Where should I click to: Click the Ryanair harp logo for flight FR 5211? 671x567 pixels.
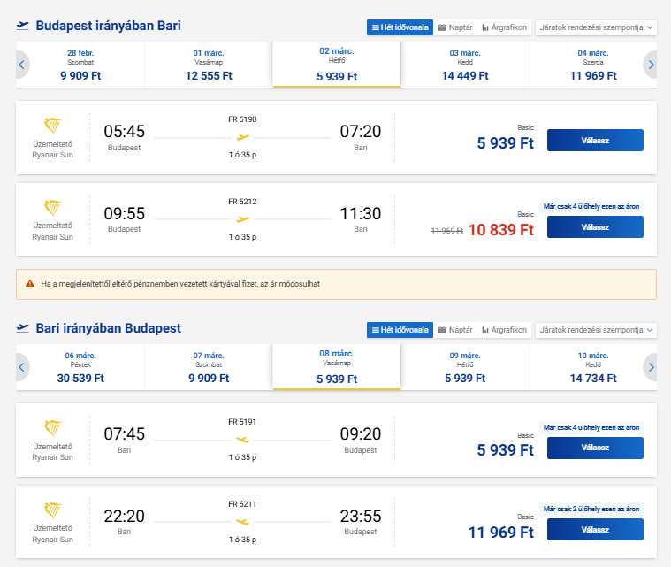(x=53, y=510)
